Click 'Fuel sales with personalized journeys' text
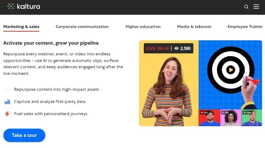Viewport: 265px width, 148px height. coord(51,114)
